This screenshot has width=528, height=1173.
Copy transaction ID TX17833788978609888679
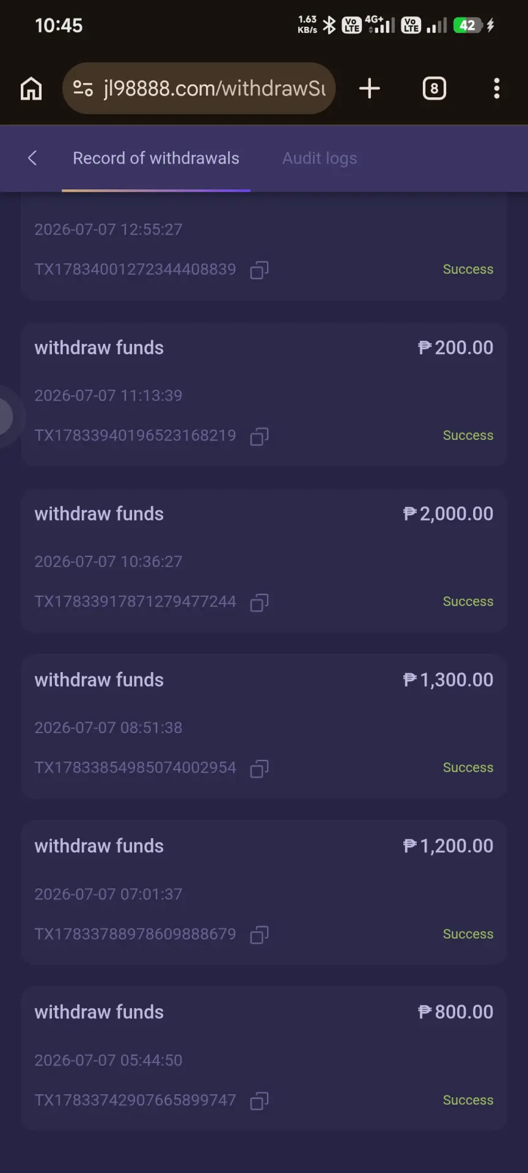(259, 935)
